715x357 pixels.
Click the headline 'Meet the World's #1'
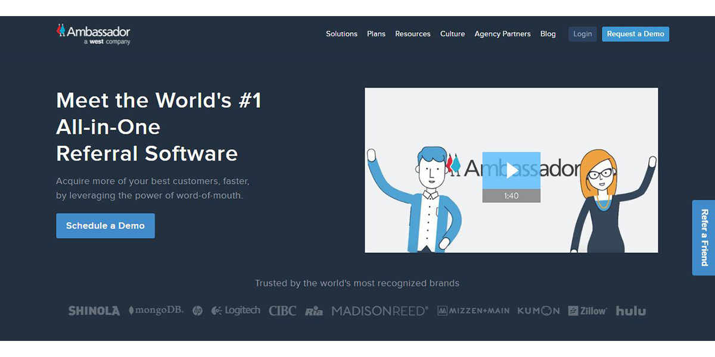coord(159,100)
